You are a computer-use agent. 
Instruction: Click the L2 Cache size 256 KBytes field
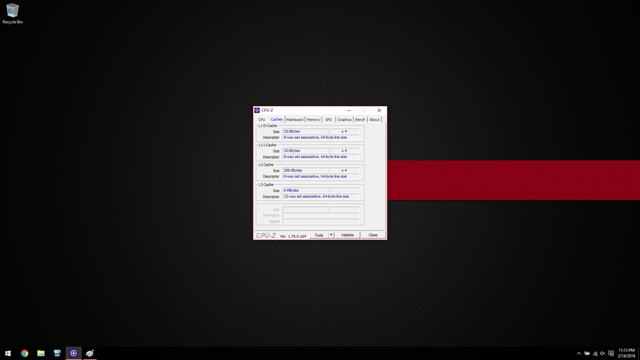[305, 170]
